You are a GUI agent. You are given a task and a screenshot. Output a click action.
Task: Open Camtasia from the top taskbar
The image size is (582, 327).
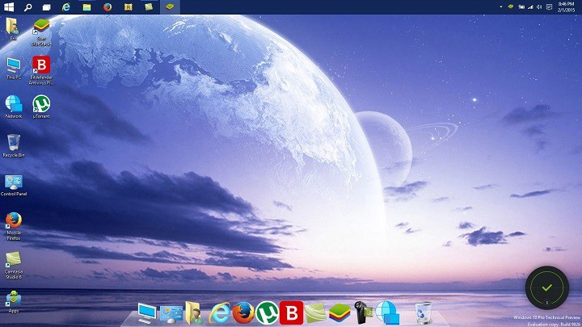click(149, 7)
